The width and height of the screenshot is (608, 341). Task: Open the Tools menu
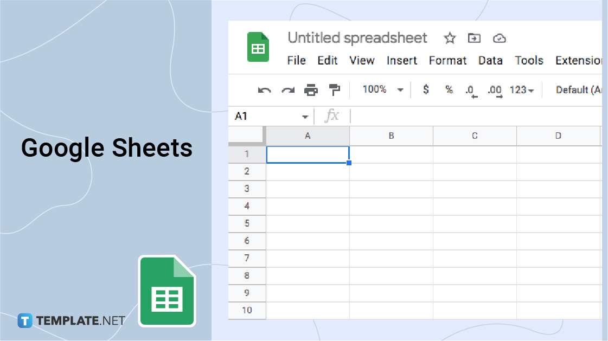(x=529, y=61)
